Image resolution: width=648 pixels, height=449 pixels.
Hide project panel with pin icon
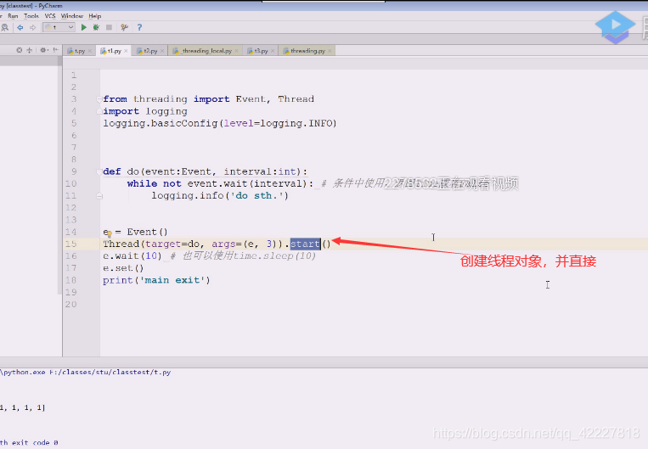coord(56,50)
